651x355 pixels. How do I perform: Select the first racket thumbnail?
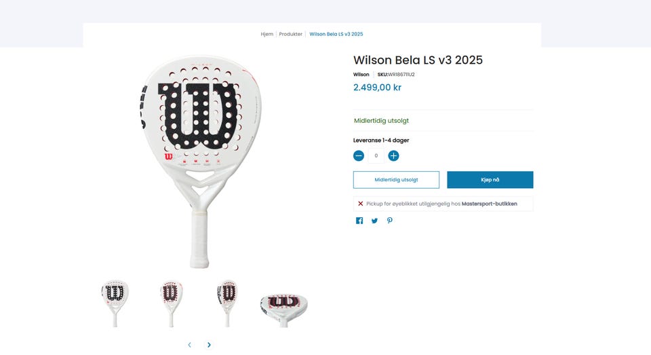click(x=115, y=301)
